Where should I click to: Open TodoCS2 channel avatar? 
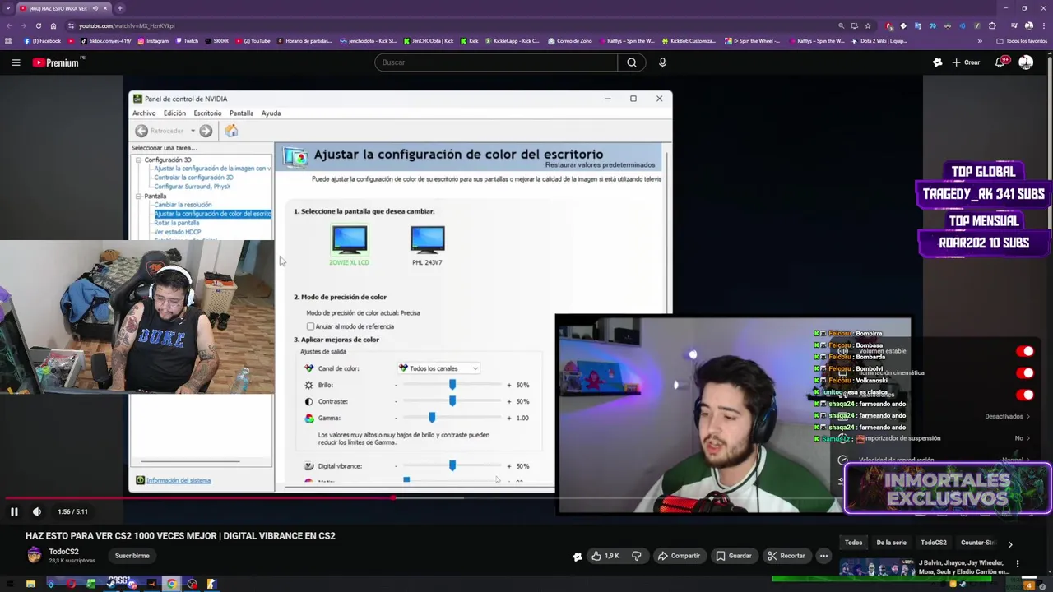[34, 556]
